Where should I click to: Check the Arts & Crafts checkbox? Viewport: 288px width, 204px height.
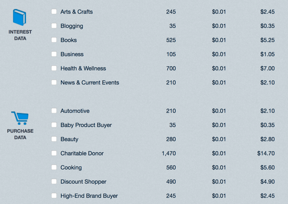pos(54,12)
